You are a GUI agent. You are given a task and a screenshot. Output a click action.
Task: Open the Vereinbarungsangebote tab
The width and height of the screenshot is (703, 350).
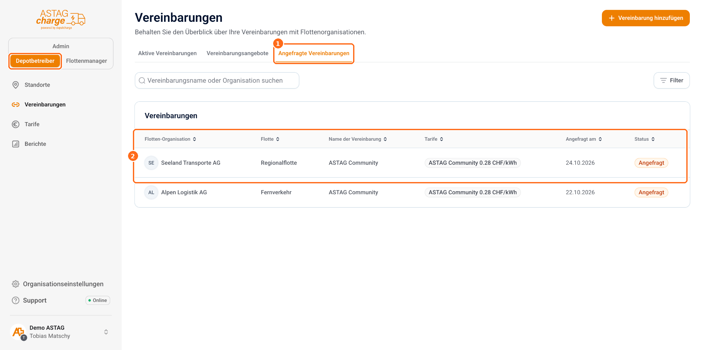[x=237, y=53]
